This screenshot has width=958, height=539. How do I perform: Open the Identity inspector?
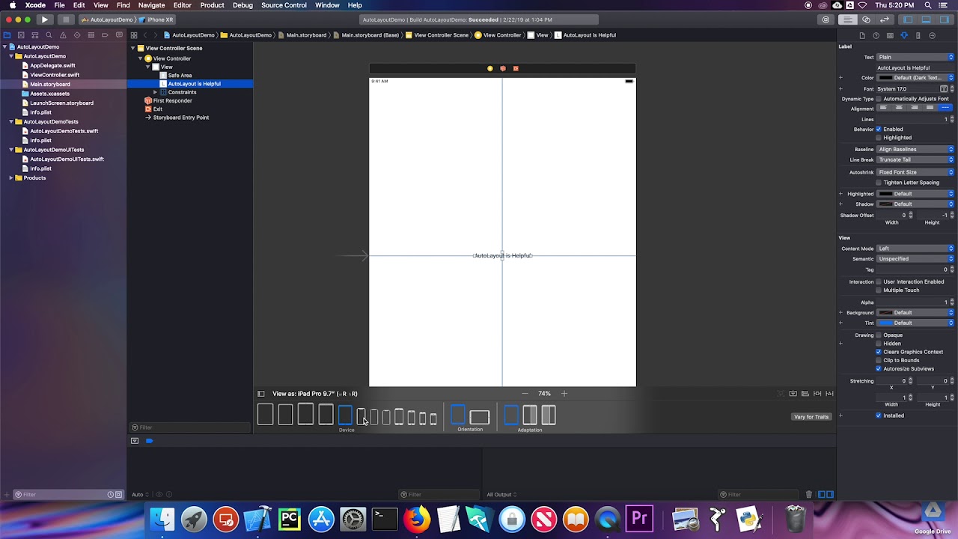[890, 35]
